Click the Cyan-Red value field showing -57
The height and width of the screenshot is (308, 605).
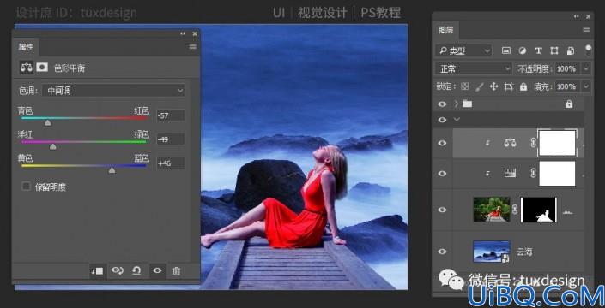171,115
